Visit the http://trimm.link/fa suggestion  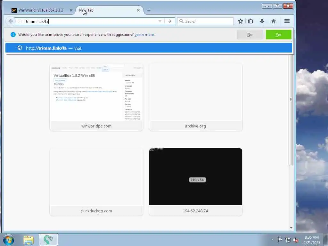point(149,48)
